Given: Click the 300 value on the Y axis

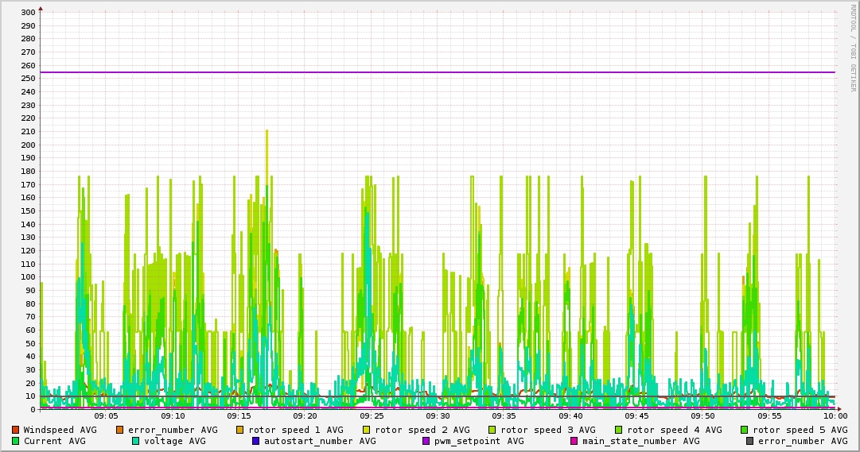Looking at the screenshot, I should pos(26,13).
